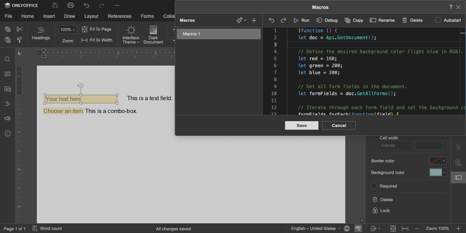
Task: Open Text Art settings in right sidebar
Action: tap(458, 148)
